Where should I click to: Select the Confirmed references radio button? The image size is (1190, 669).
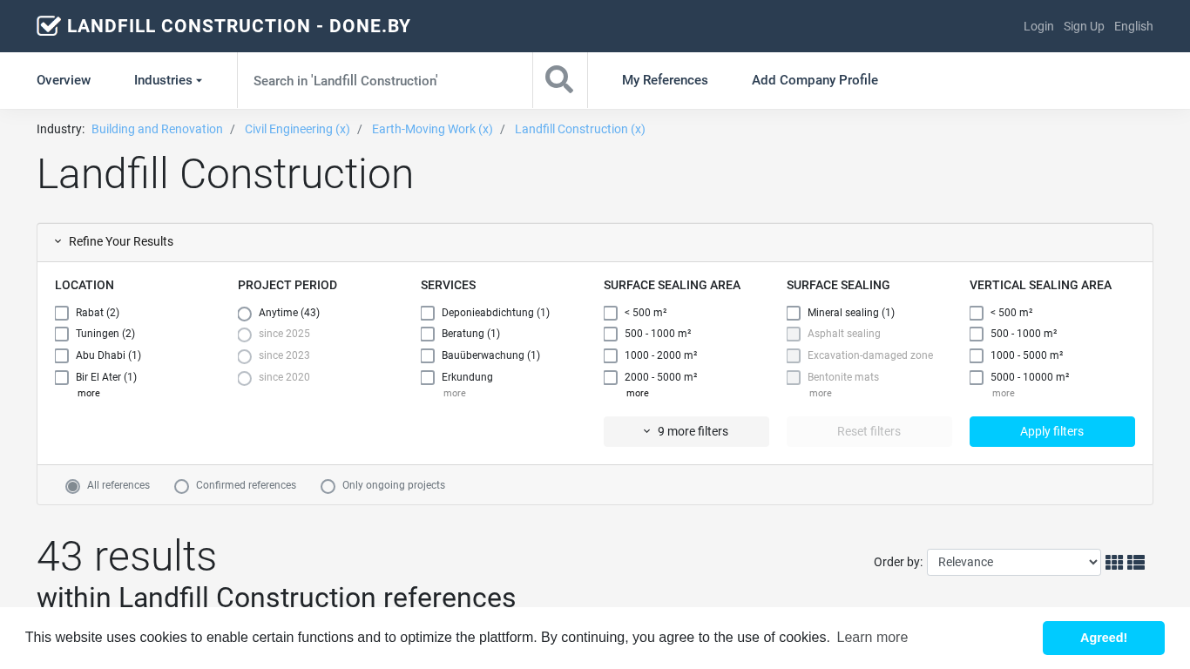click(x=182, y=486)
